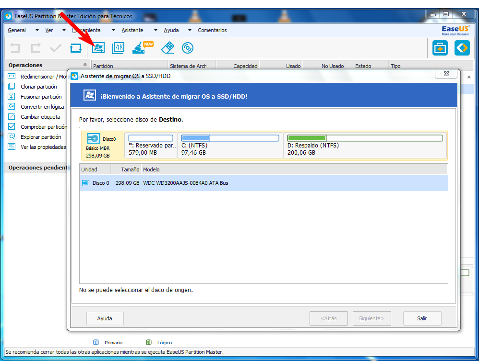Close the migrate OS wizard dialog
The image size is (479, 361).
click(x=446, y=74)
